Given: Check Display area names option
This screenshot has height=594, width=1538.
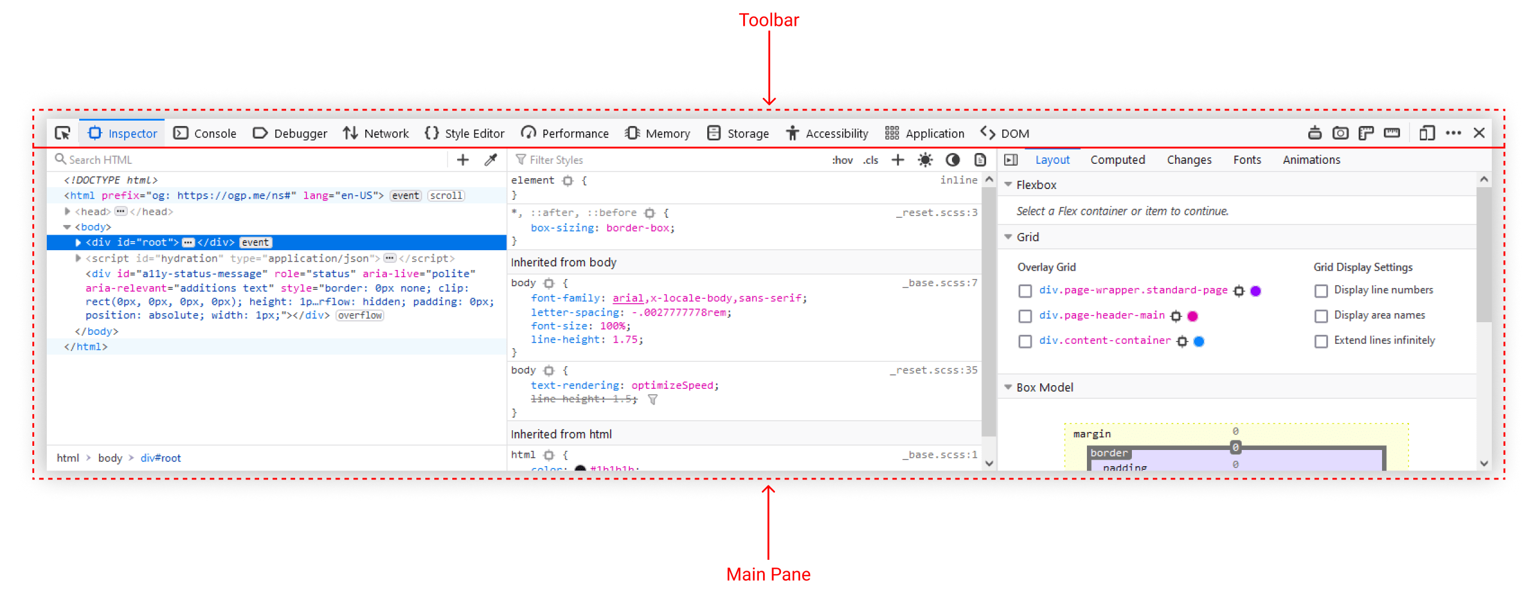Looking at the screenshot, I should tap(1321, 316).
